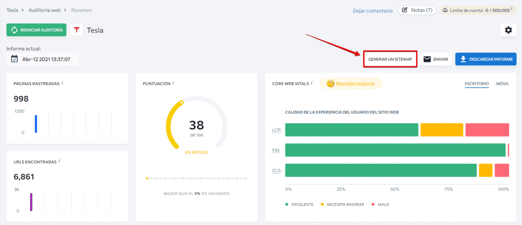Click Resumen breadcrumb text

(x=82, y=10)
